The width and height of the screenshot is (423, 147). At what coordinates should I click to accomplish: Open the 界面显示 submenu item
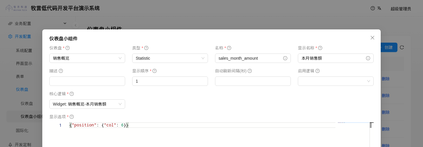(x=24, y=64)
